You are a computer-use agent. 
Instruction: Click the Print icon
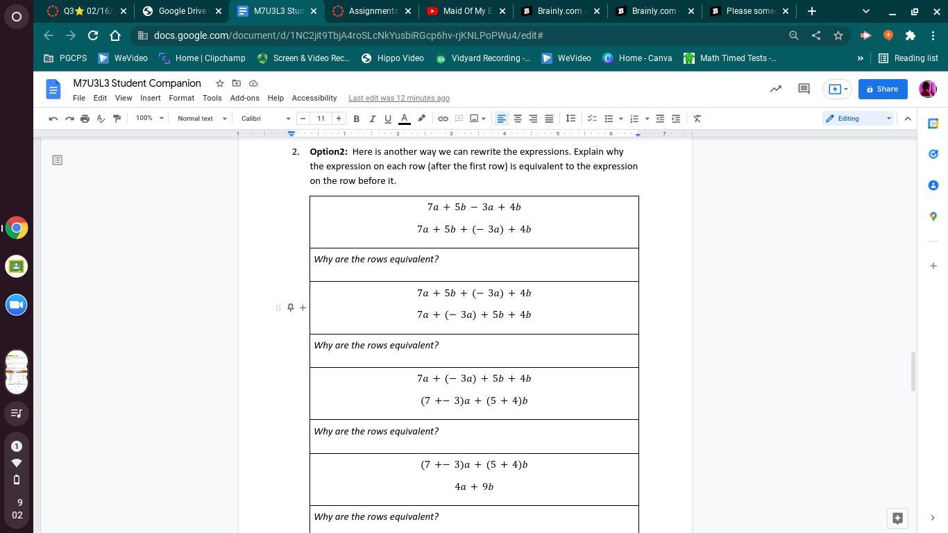coord(85,119)
